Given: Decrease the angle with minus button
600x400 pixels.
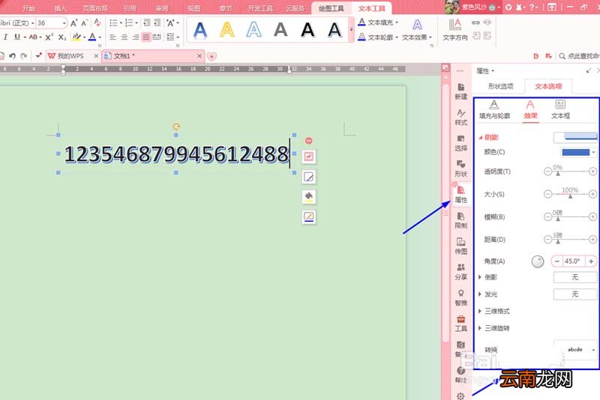Looking at the screenshot, I should coord(557,261).
